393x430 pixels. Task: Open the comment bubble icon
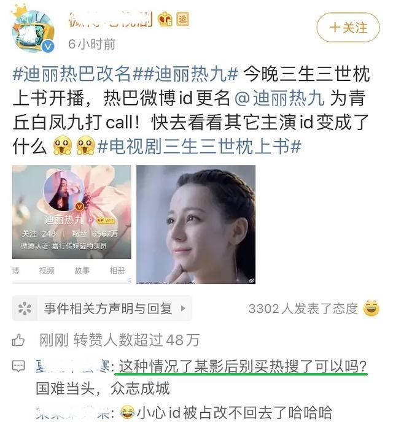(x=18, y=366)
